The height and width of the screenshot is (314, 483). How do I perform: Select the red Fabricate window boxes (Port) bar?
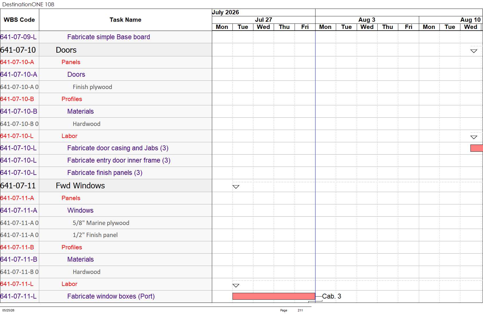[274, 296]
